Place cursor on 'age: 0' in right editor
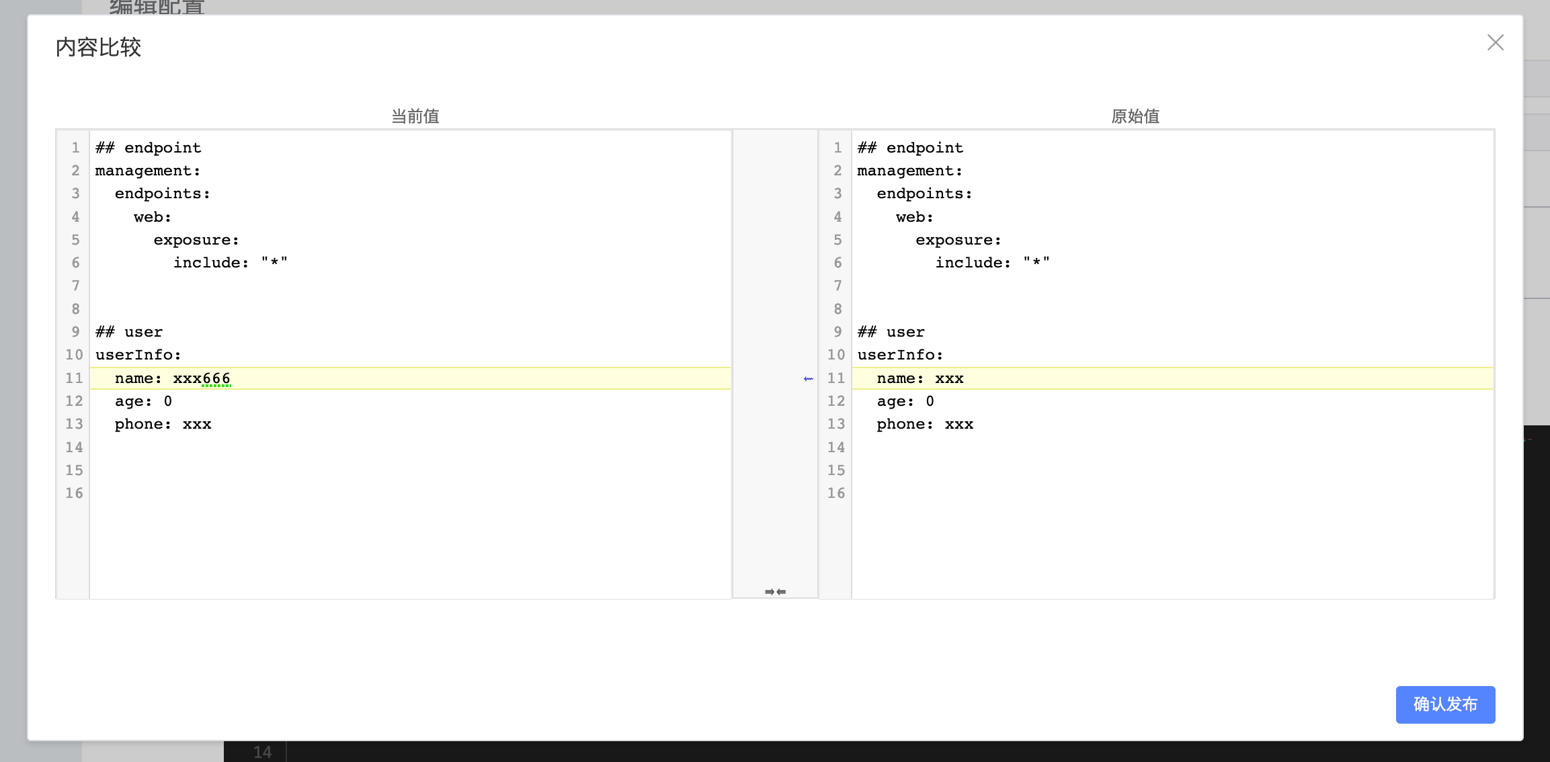The height and width of the screenshot is (762, 1550). click(905, 402)
